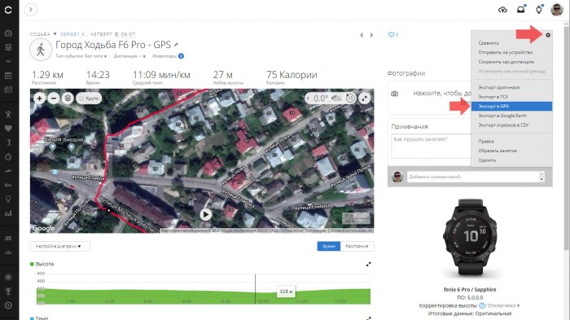Open the Тип события dropdown

pos(81,56)
